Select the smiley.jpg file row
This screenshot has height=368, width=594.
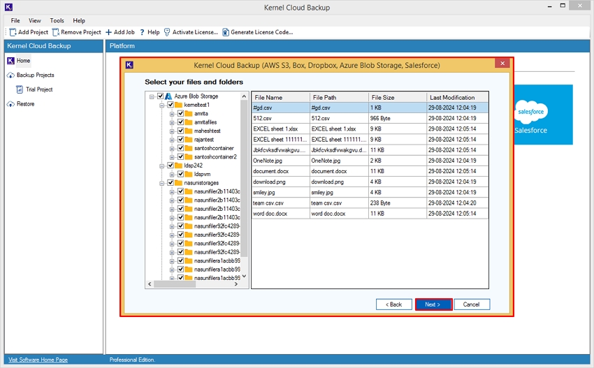pos(370,192)
